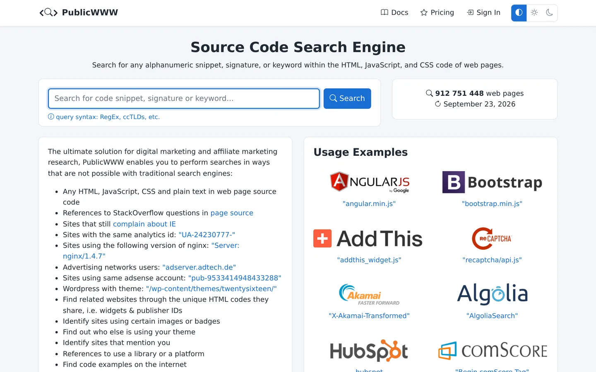Click the "912 751 448 web pages" count
This screenshot has width=596, height=372.
click(475, 93)
